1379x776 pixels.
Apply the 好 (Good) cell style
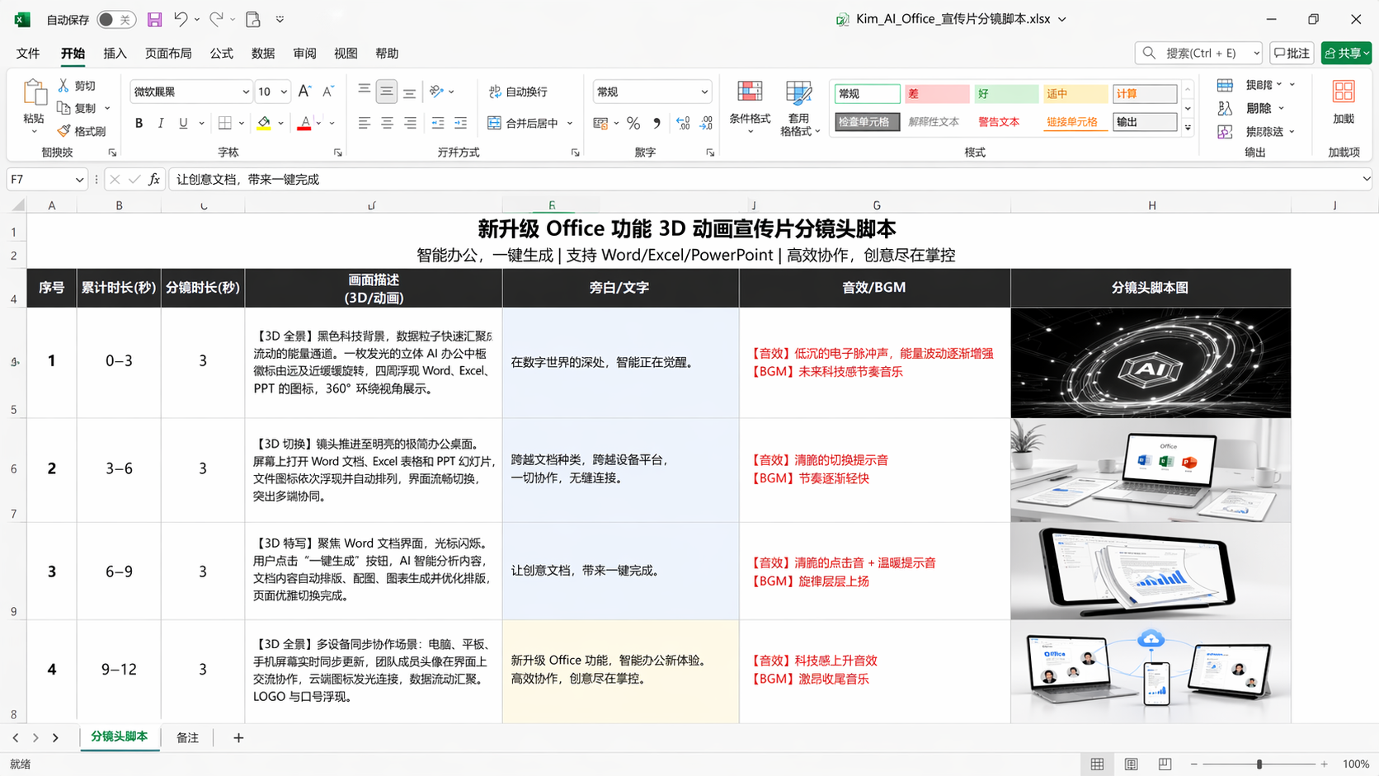(1006, 94)
